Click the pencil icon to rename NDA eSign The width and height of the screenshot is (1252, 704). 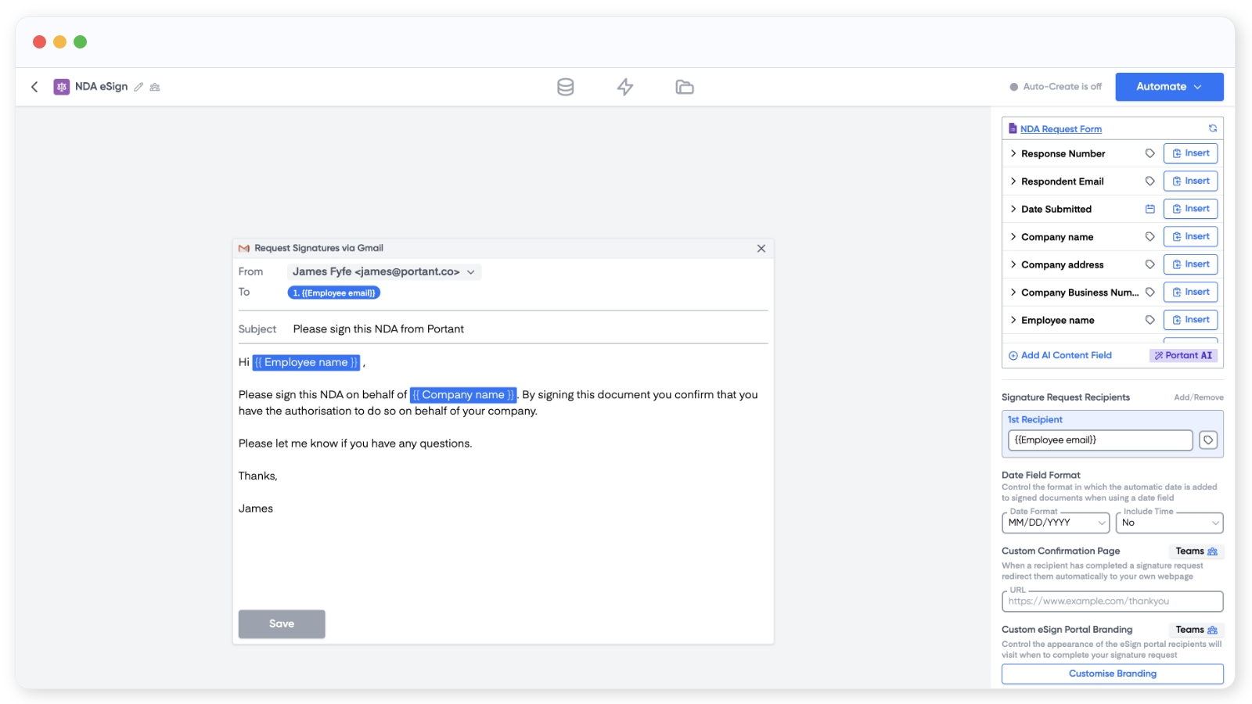point(139,87)
